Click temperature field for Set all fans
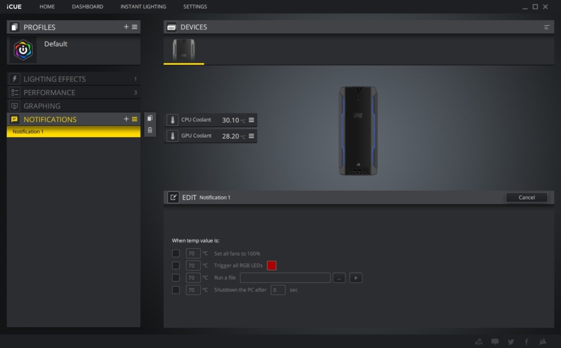Image resolution: width=561 pixels, height=348 pixels. click(x=193, y=253)
